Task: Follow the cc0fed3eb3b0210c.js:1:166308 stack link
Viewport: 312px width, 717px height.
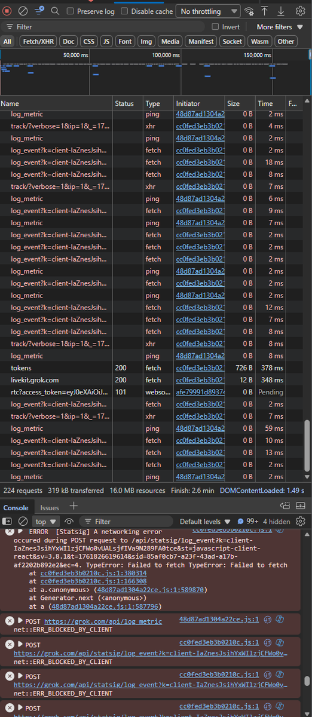Action: pyautogui.click(x=93, y=581)
